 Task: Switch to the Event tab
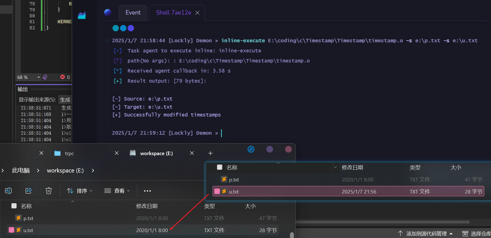tap(133, 13)
